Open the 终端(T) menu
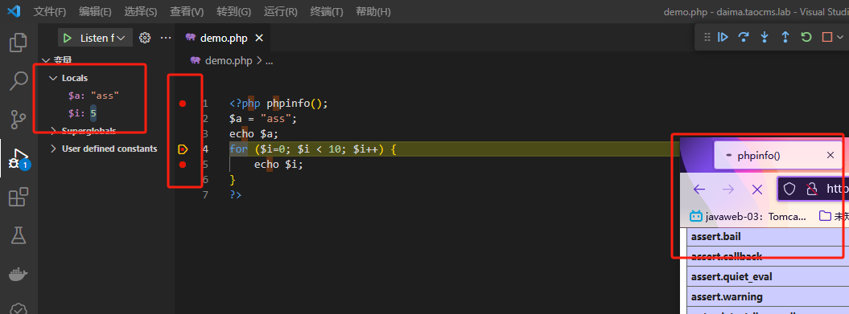Image resolution: width=849 pixels, height=314 pixels. click(327, 11)
